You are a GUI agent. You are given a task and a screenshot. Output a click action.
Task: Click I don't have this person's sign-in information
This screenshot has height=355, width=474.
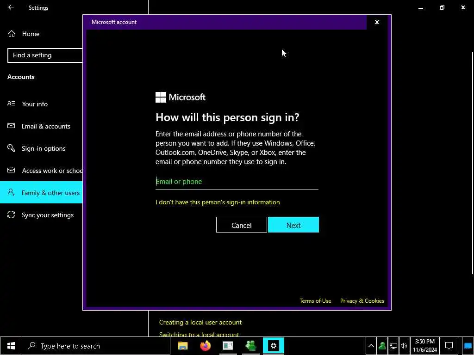click(218, 202)
